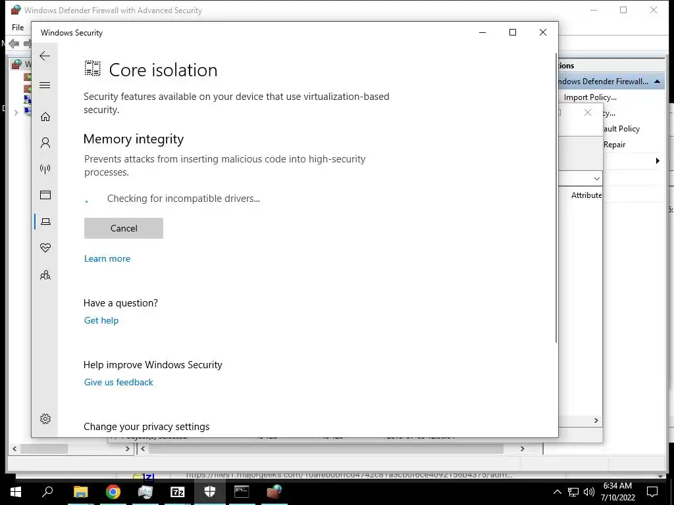Go back using the Windows Security back arrow

(x=45, y=56)
